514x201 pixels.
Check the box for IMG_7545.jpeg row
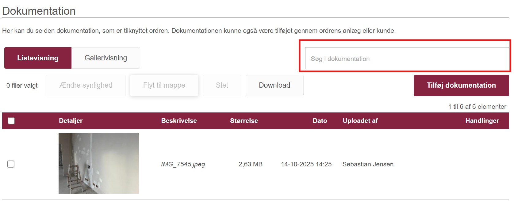[x=11, y=164]
